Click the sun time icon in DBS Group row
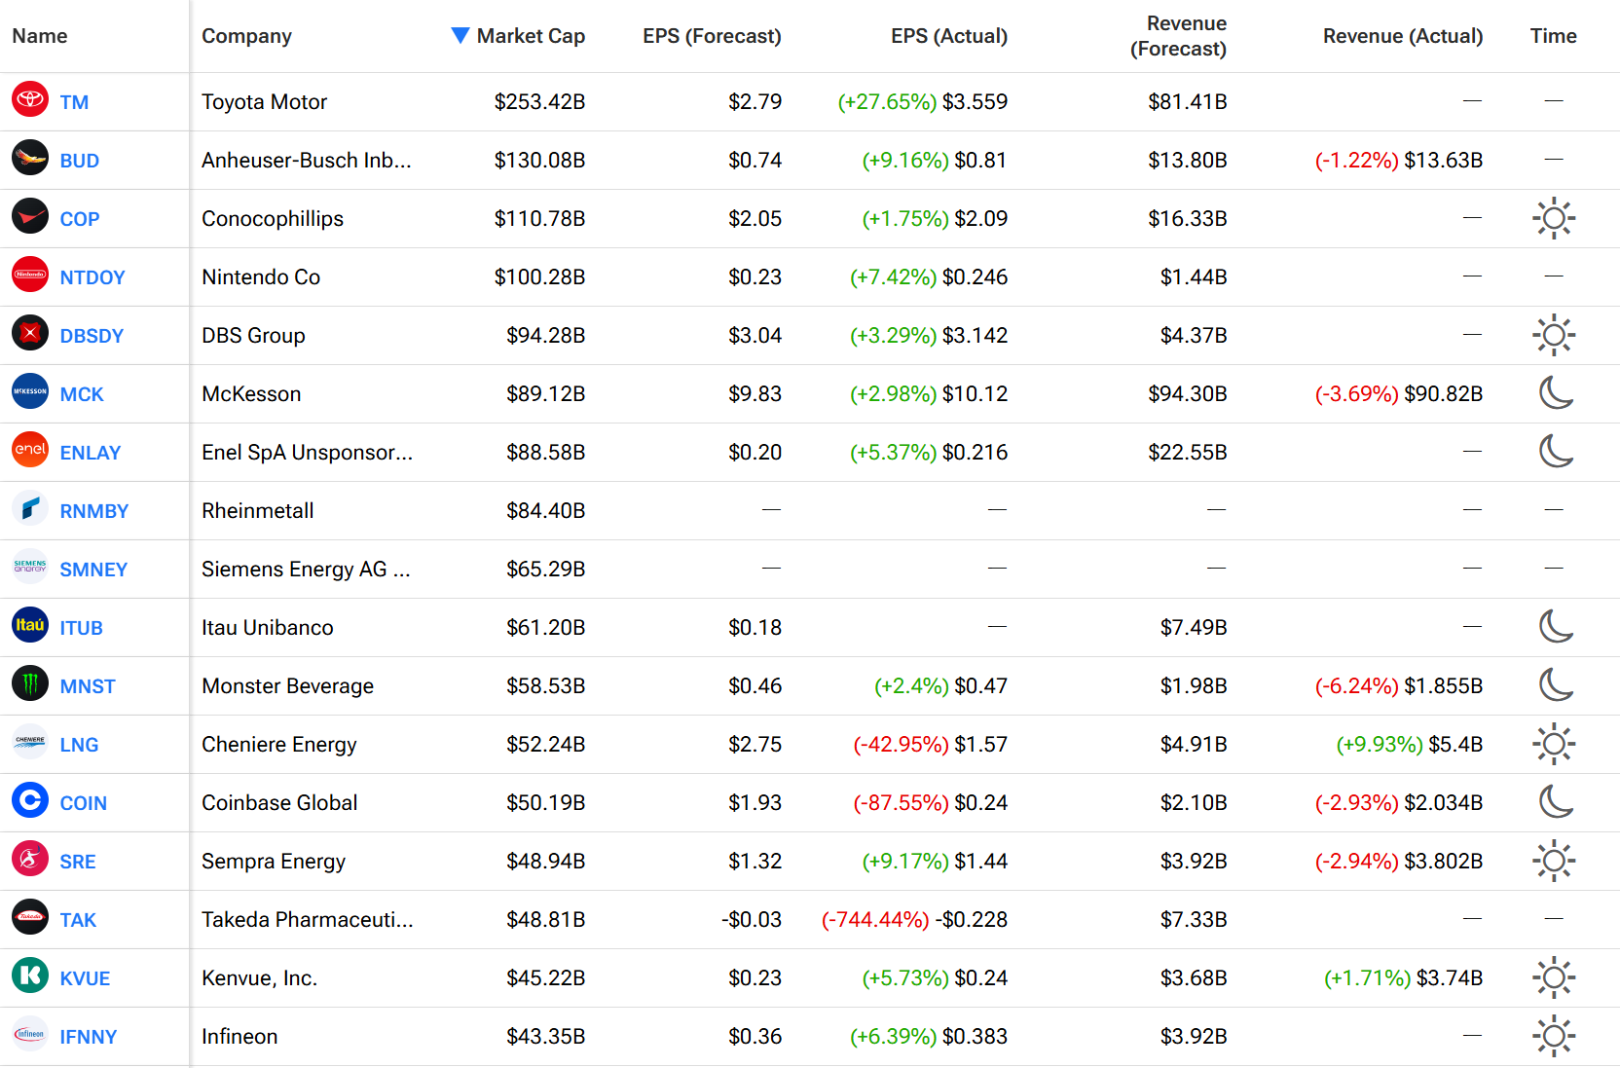Screen dimensions: 1620x1068 (x=1554, y=335)
